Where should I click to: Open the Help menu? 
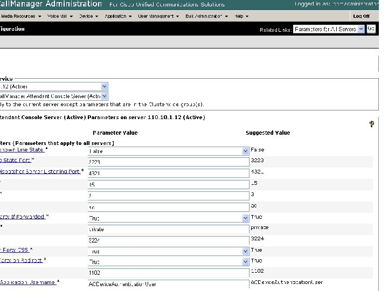click(241, 16)
